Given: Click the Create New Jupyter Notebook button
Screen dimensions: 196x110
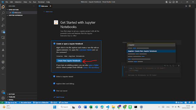Looking at the screenshot, I should click(x=69, y=61).
